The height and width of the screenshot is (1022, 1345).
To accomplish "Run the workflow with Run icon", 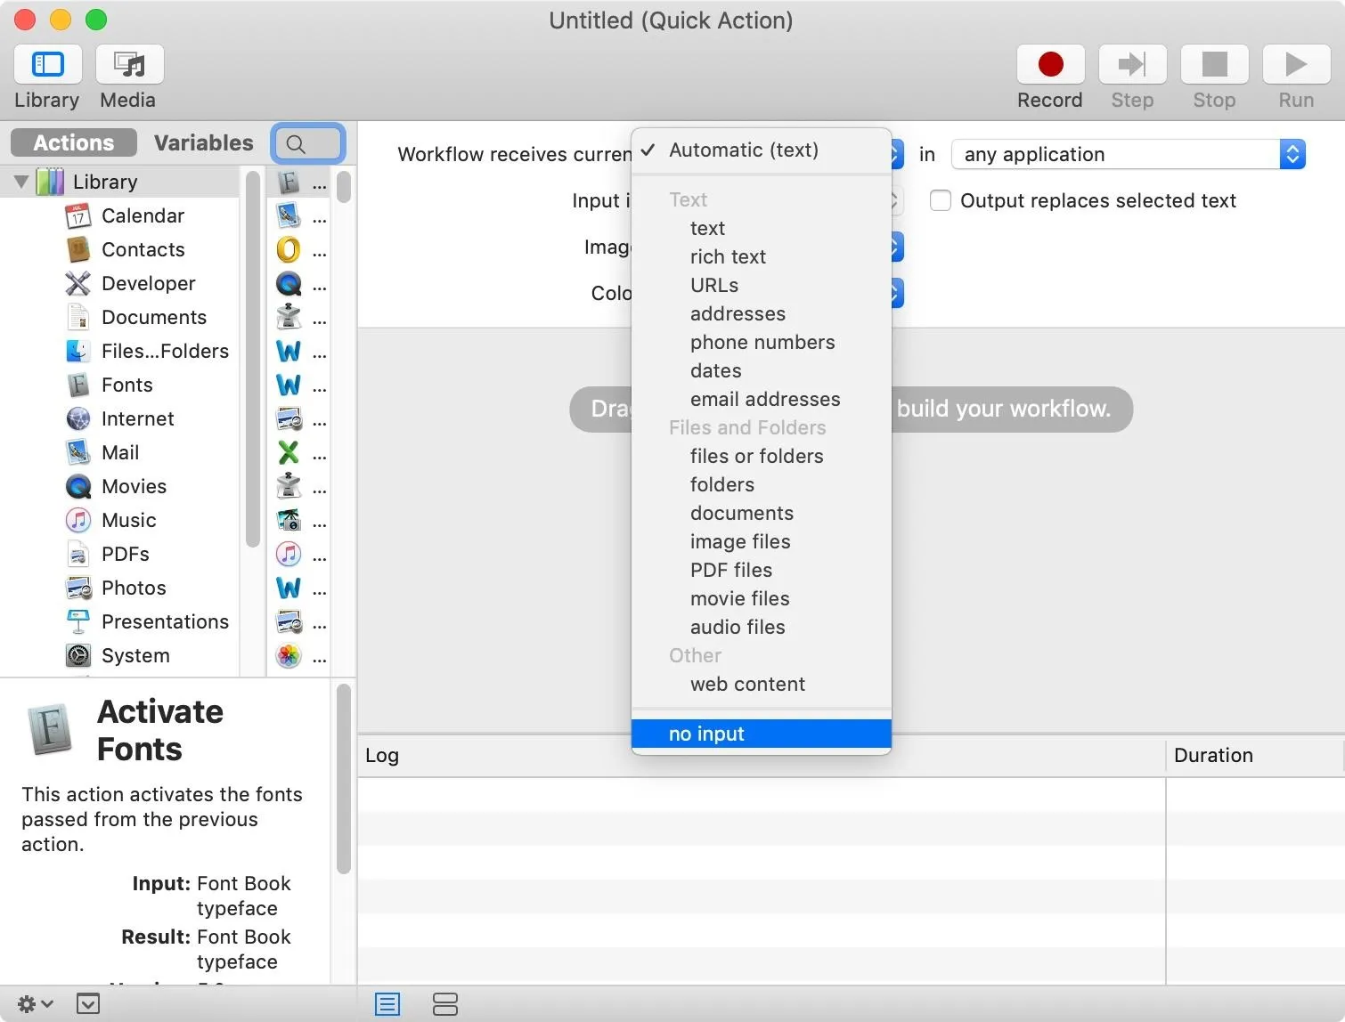I will coord(1296,65).
